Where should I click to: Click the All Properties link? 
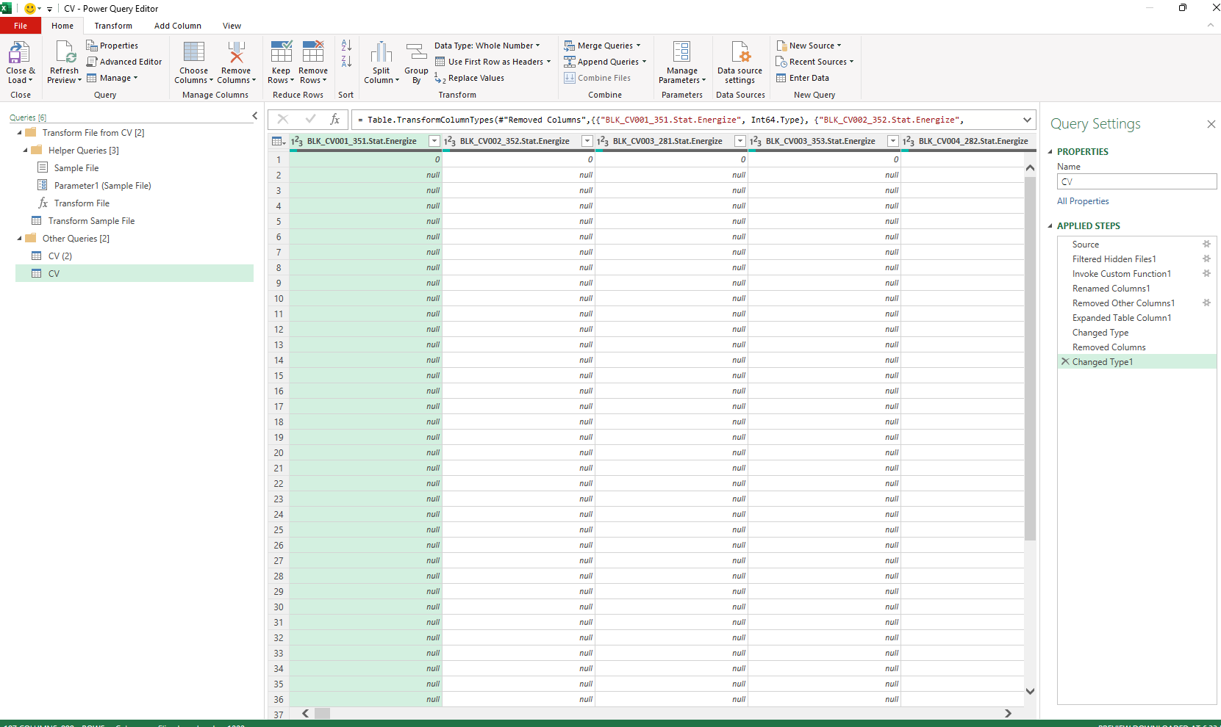pos(1083,201)
